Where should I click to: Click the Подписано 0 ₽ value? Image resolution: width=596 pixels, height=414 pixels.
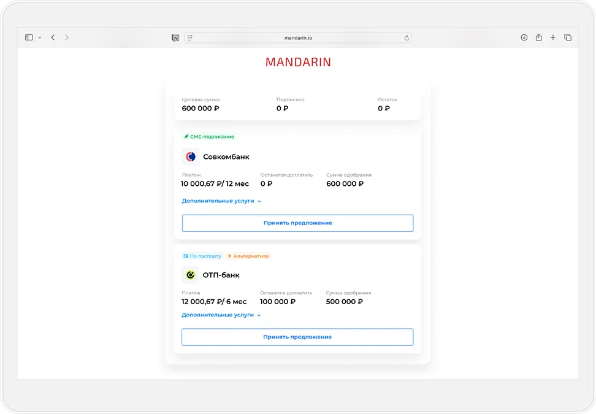[x=283, y=109]
